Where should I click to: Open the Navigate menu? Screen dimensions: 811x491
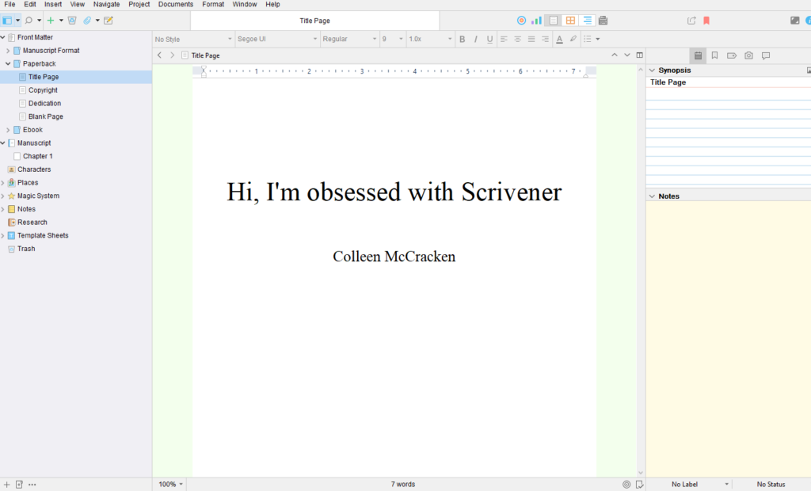pyautogui.click(x=106, y=4)
